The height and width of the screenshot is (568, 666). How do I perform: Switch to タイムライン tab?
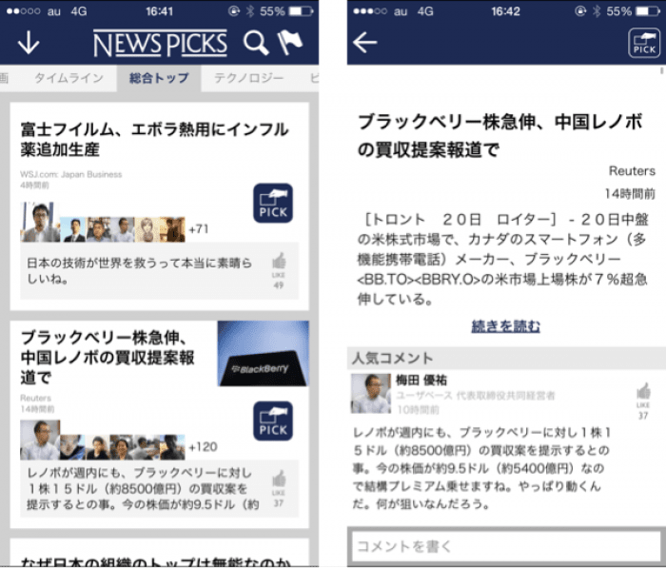[69, 78]
